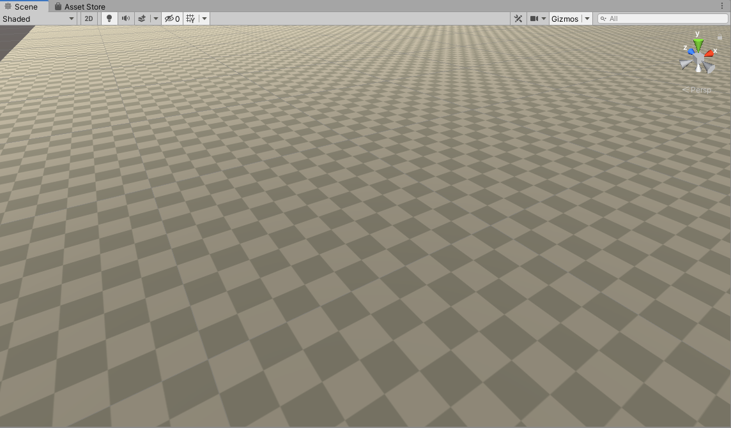Click blue Z axis cone
This screenshot has height=428, width=731.
pyautogui.click(x=691, y=51)
